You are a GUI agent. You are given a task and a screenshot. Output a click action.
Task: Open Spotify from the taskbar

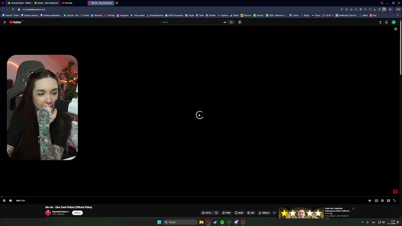click(x=222, y=222)
